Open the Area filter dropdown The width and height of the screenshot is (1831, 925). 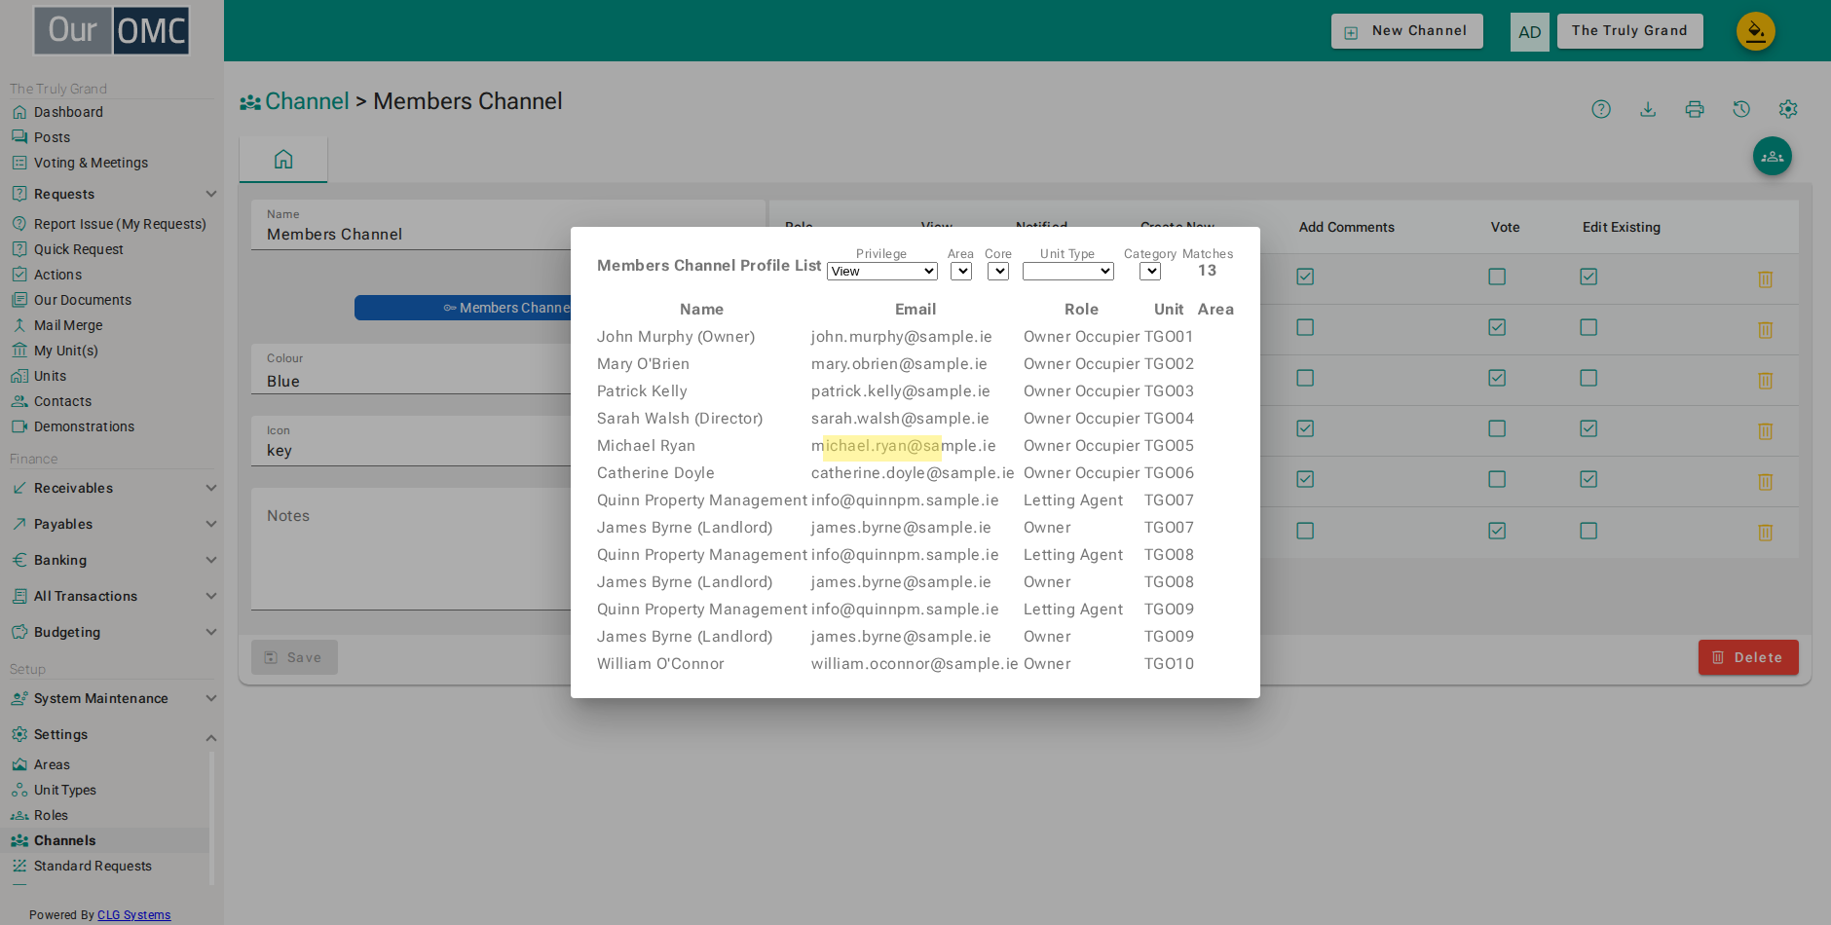(x=961, y=272)
